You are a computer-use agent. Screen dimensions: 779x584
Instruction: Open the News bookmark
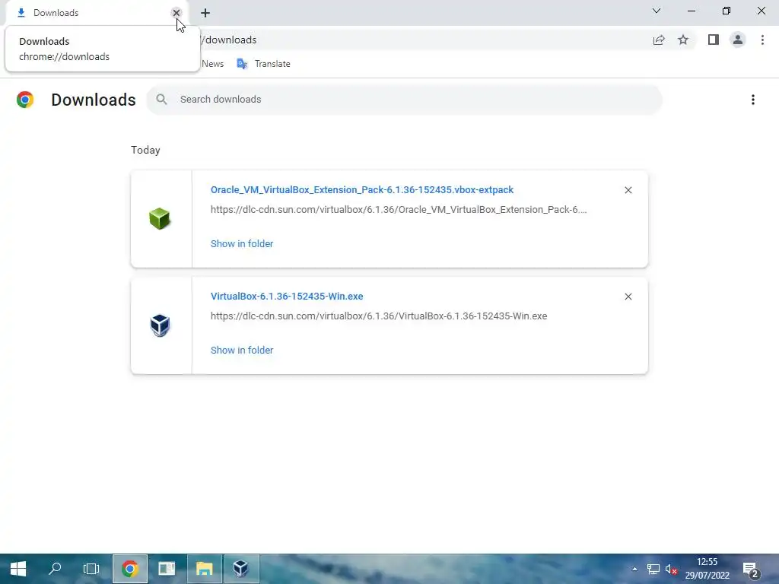click(213, 64)
